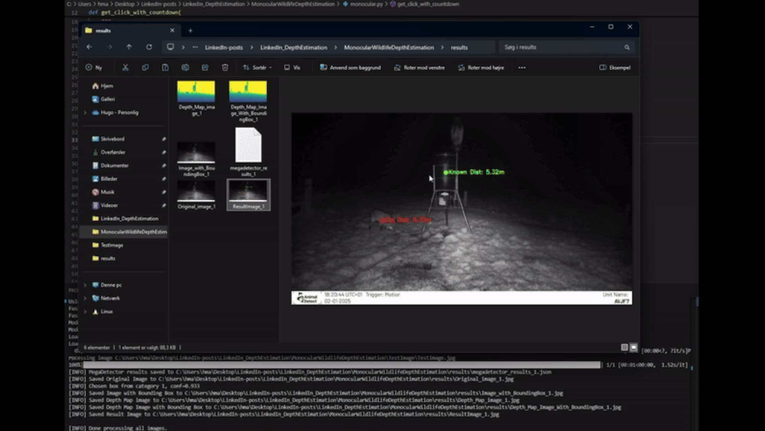This screenshot has width=765, height=431.
Task: Click the Rename icon in toolbar
Action: click(x=185, y=68)
